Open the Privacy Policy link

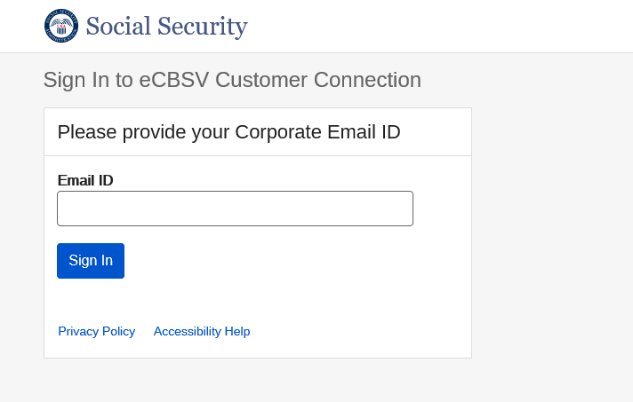click(97, 331)
